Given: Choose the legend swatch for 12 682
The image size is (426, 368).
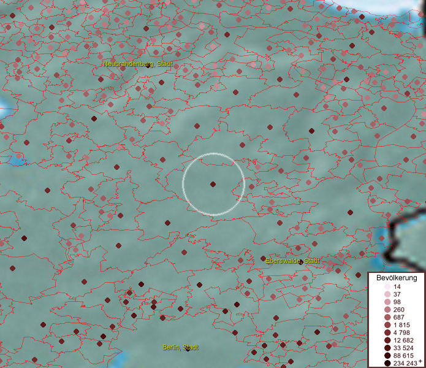Looking at the screenshot, I should pyautogui.click(x=387, y=340).
